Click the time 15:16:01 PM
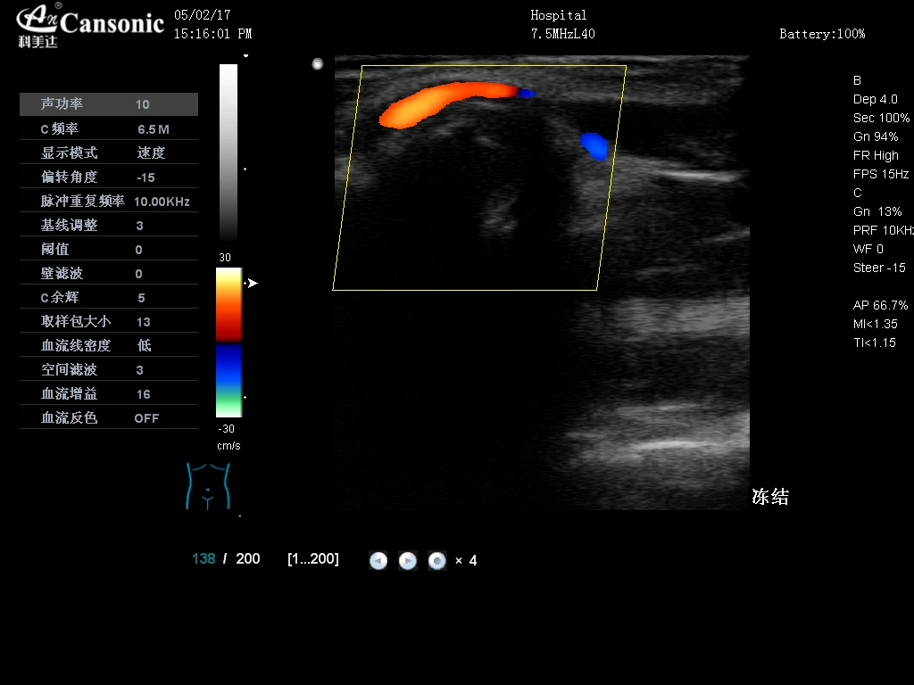Screen dimensions: 914x685 click(212, 34)
